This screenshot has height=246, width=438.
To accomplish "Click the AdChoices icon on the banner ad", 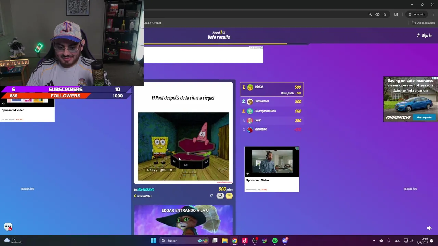I will coord(261,48).
